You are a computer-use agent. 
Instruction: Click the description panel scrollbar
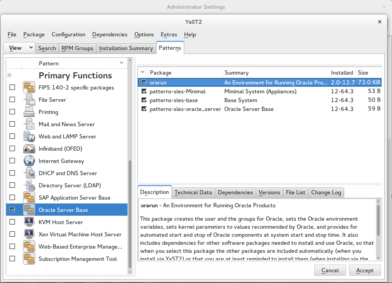tap(378, 229)
